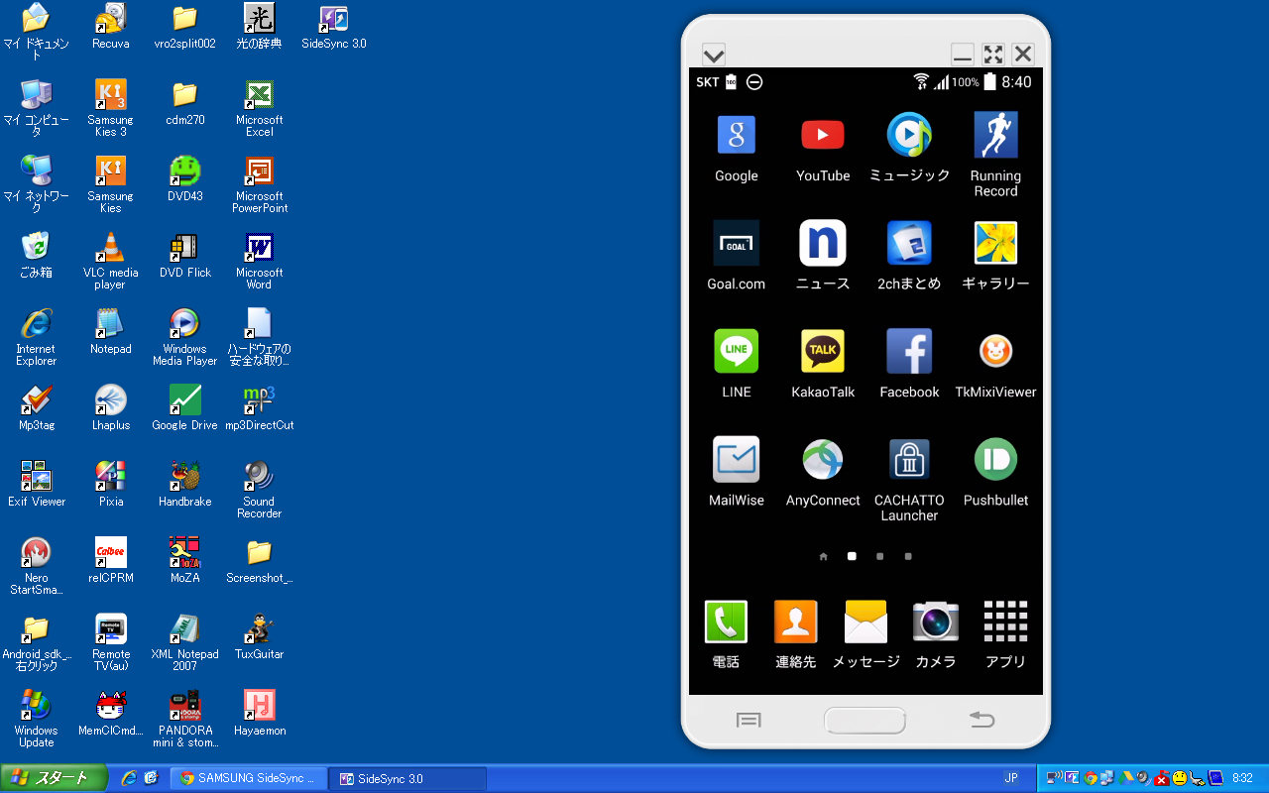1269x793 pixels.
Task: Click the taskbar clock showing 8:32
Action: tap(1242, 779)
